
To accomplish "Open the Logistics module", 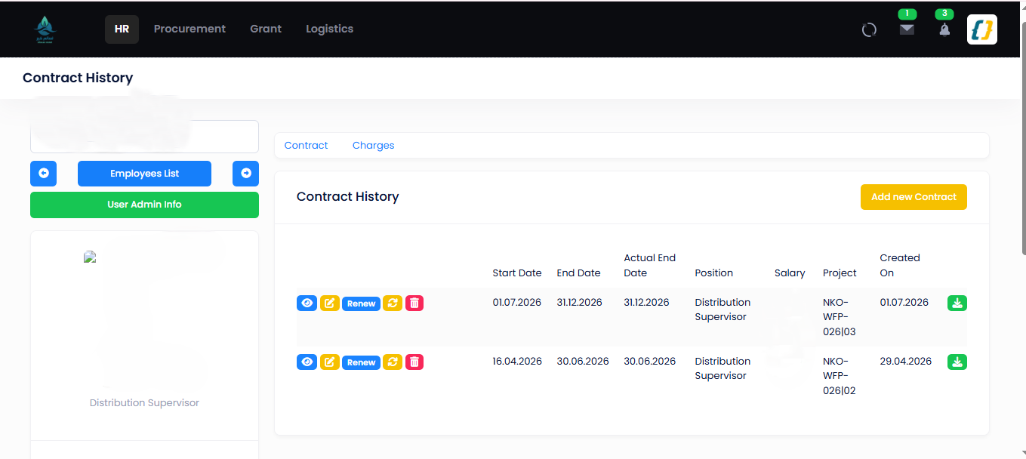I will pyautogui.click(x=329, y=29).
